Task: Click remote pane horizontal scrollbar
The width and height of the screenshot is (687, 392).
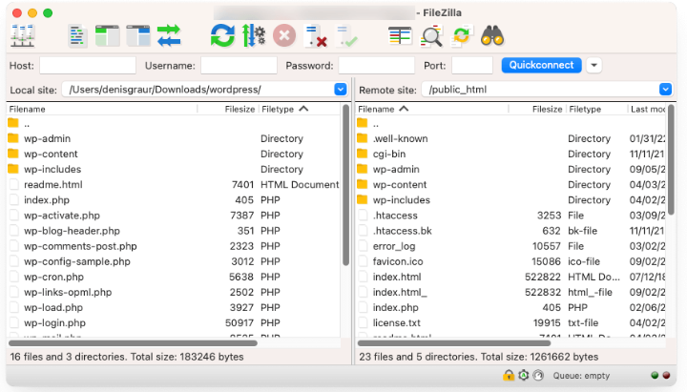Action: (x=454, y=343)
